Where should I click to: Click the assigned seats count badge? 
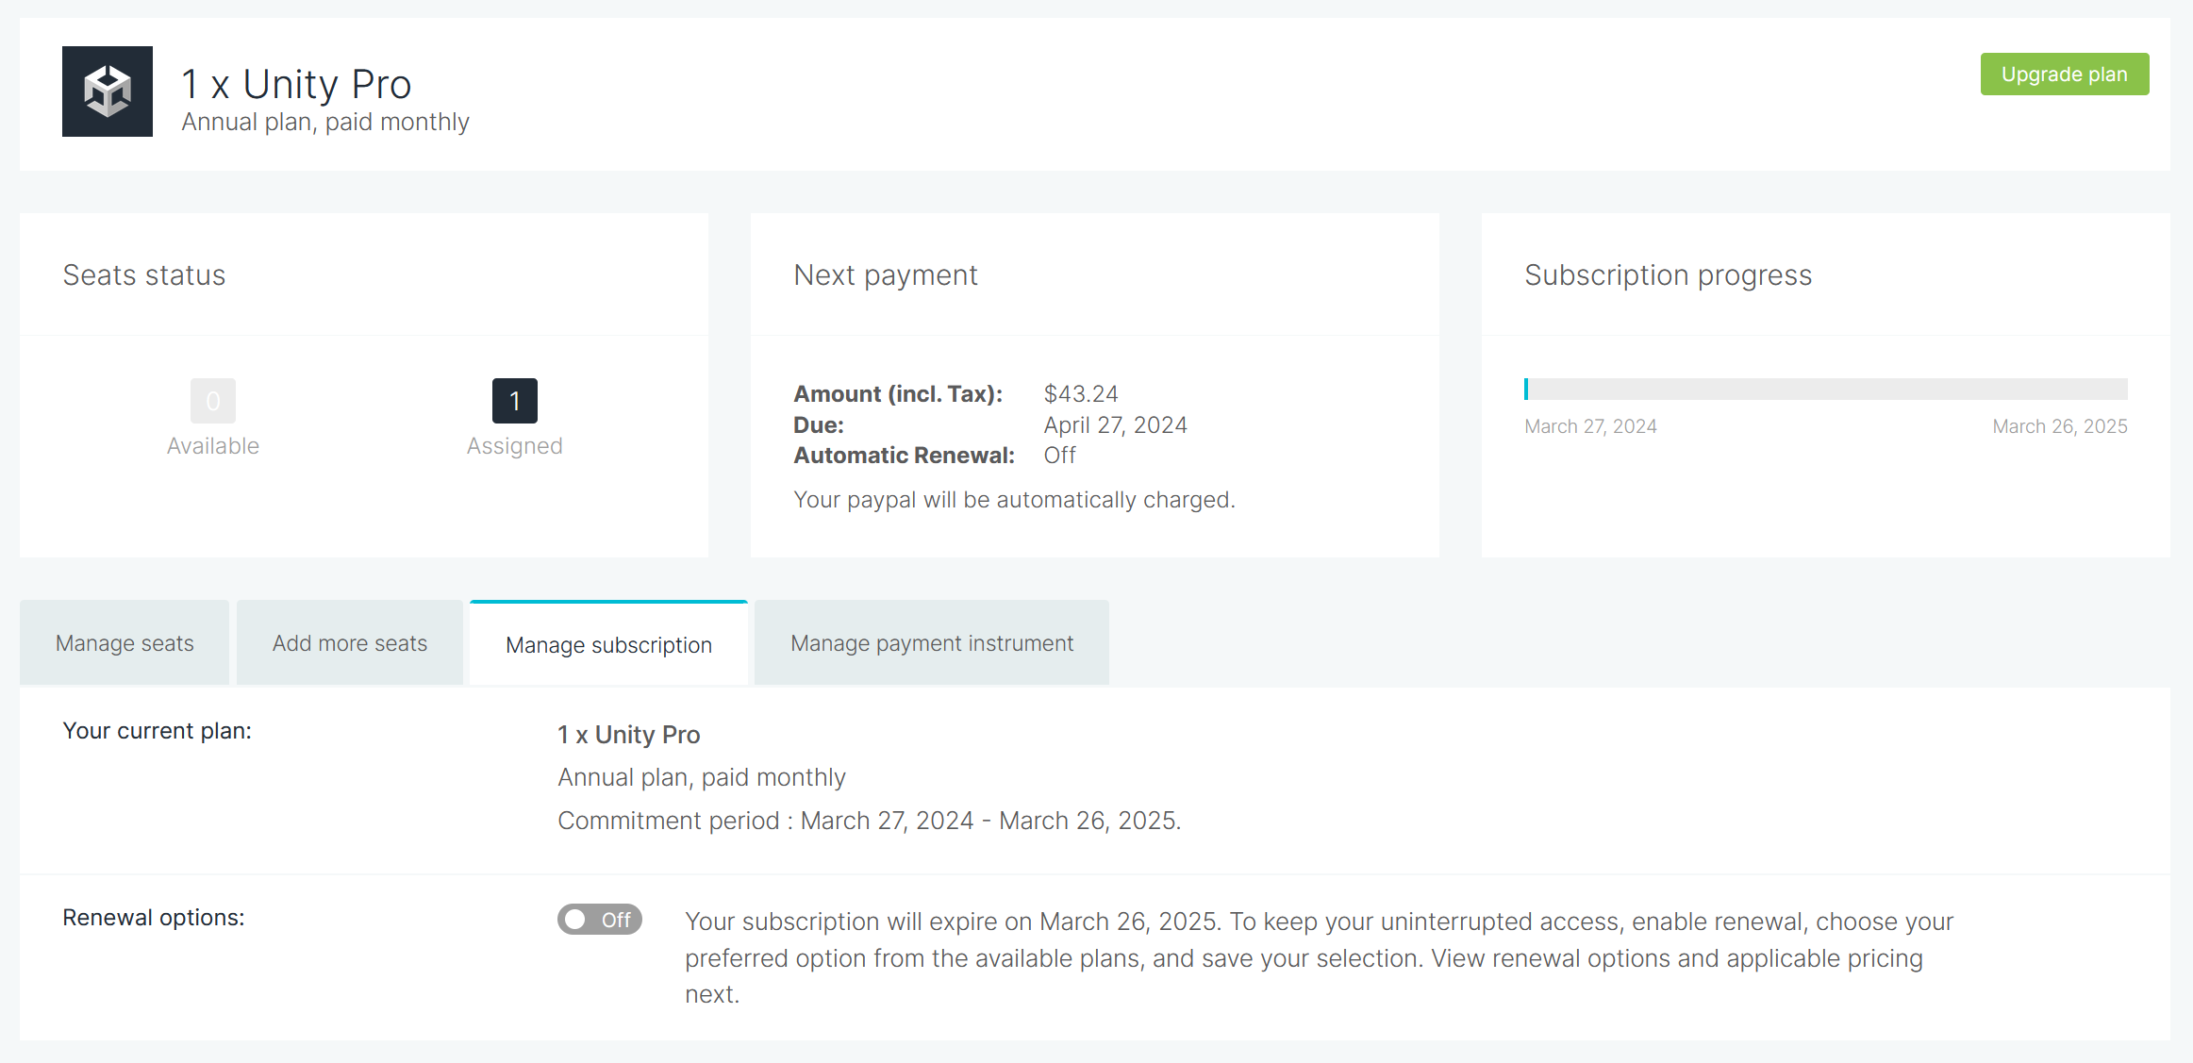tap(515, 401)
